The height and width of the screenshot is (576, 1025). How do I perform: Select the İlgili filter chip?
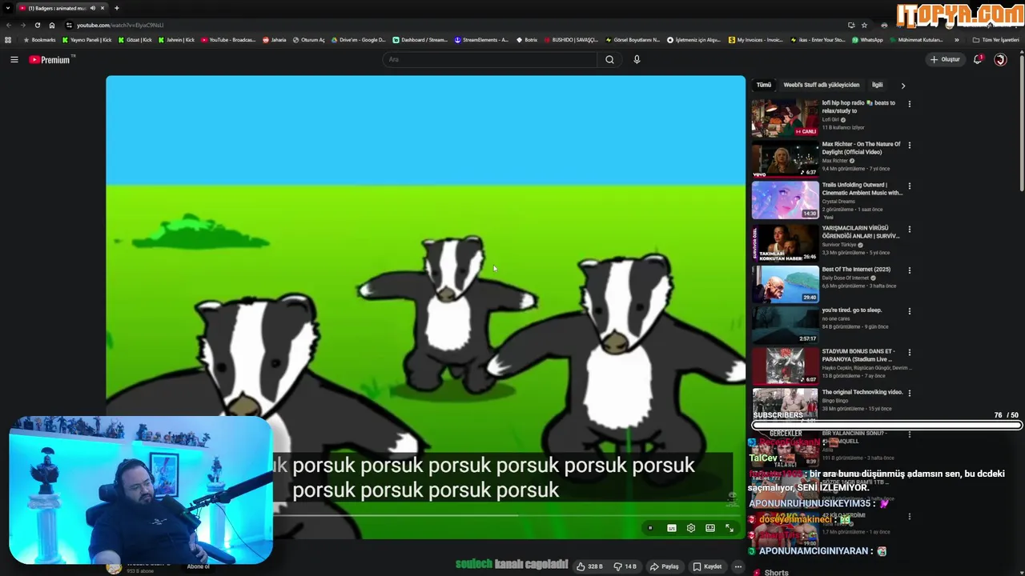click(x=877, y=85)
